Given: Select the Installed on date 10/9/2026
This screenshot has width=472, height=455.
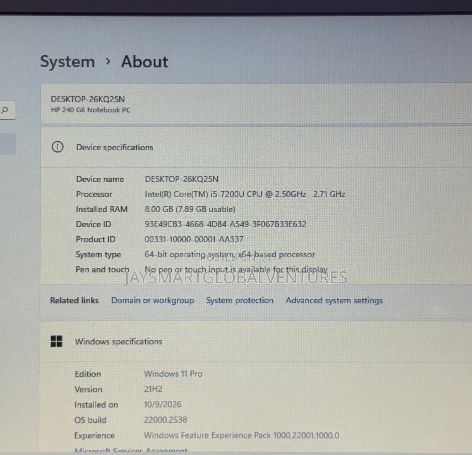Looking at the screenshot, I should [163, 404].
